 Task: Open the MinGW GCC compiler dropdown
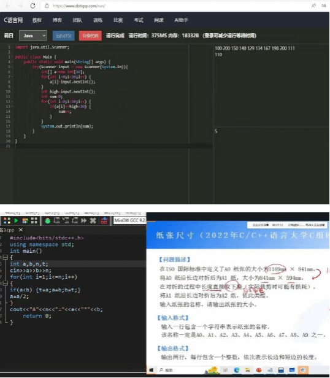coord(129,220)
